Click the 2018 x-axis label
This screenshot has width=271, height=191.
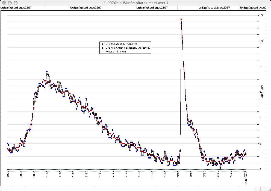[x=152, y=174]
